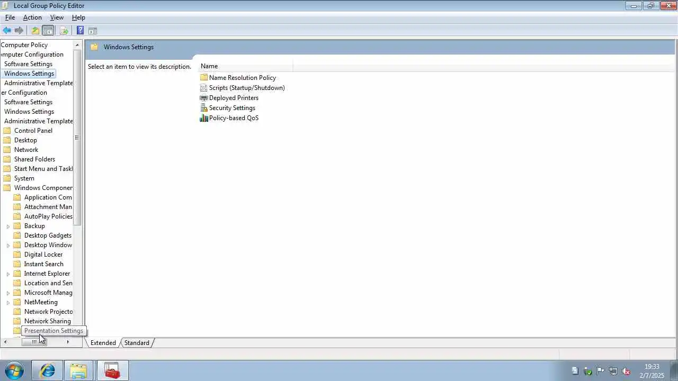Click the red toolbox taskbar icon
The image size is (678, 381).
tap(112, 370)
